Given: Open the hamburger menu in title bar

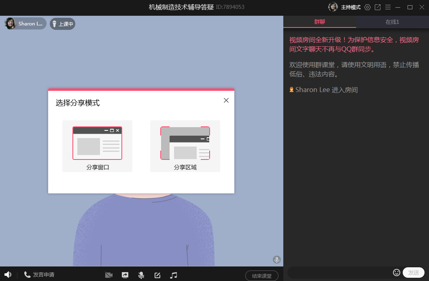Looking at the screenshot, I should [388, 7].
